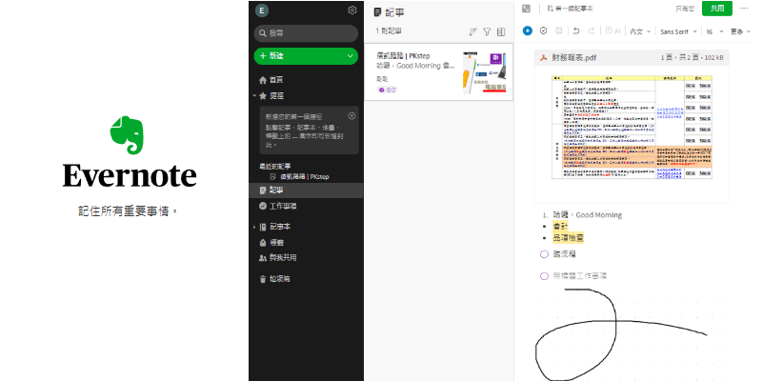Open account avatar E menu
The image size is (762, 381).
click(x=262, y=10)
